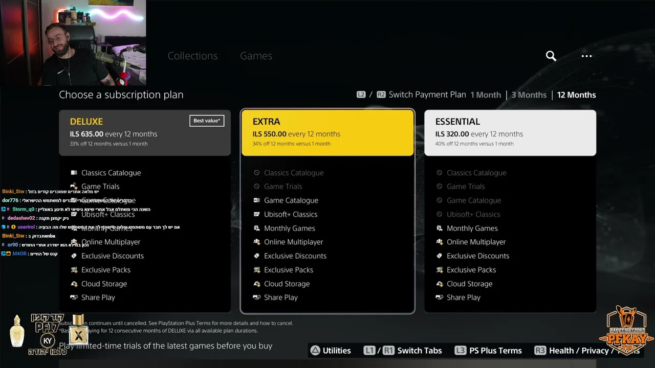
Task: Click the R1 button icon
Action: point(388,351)
